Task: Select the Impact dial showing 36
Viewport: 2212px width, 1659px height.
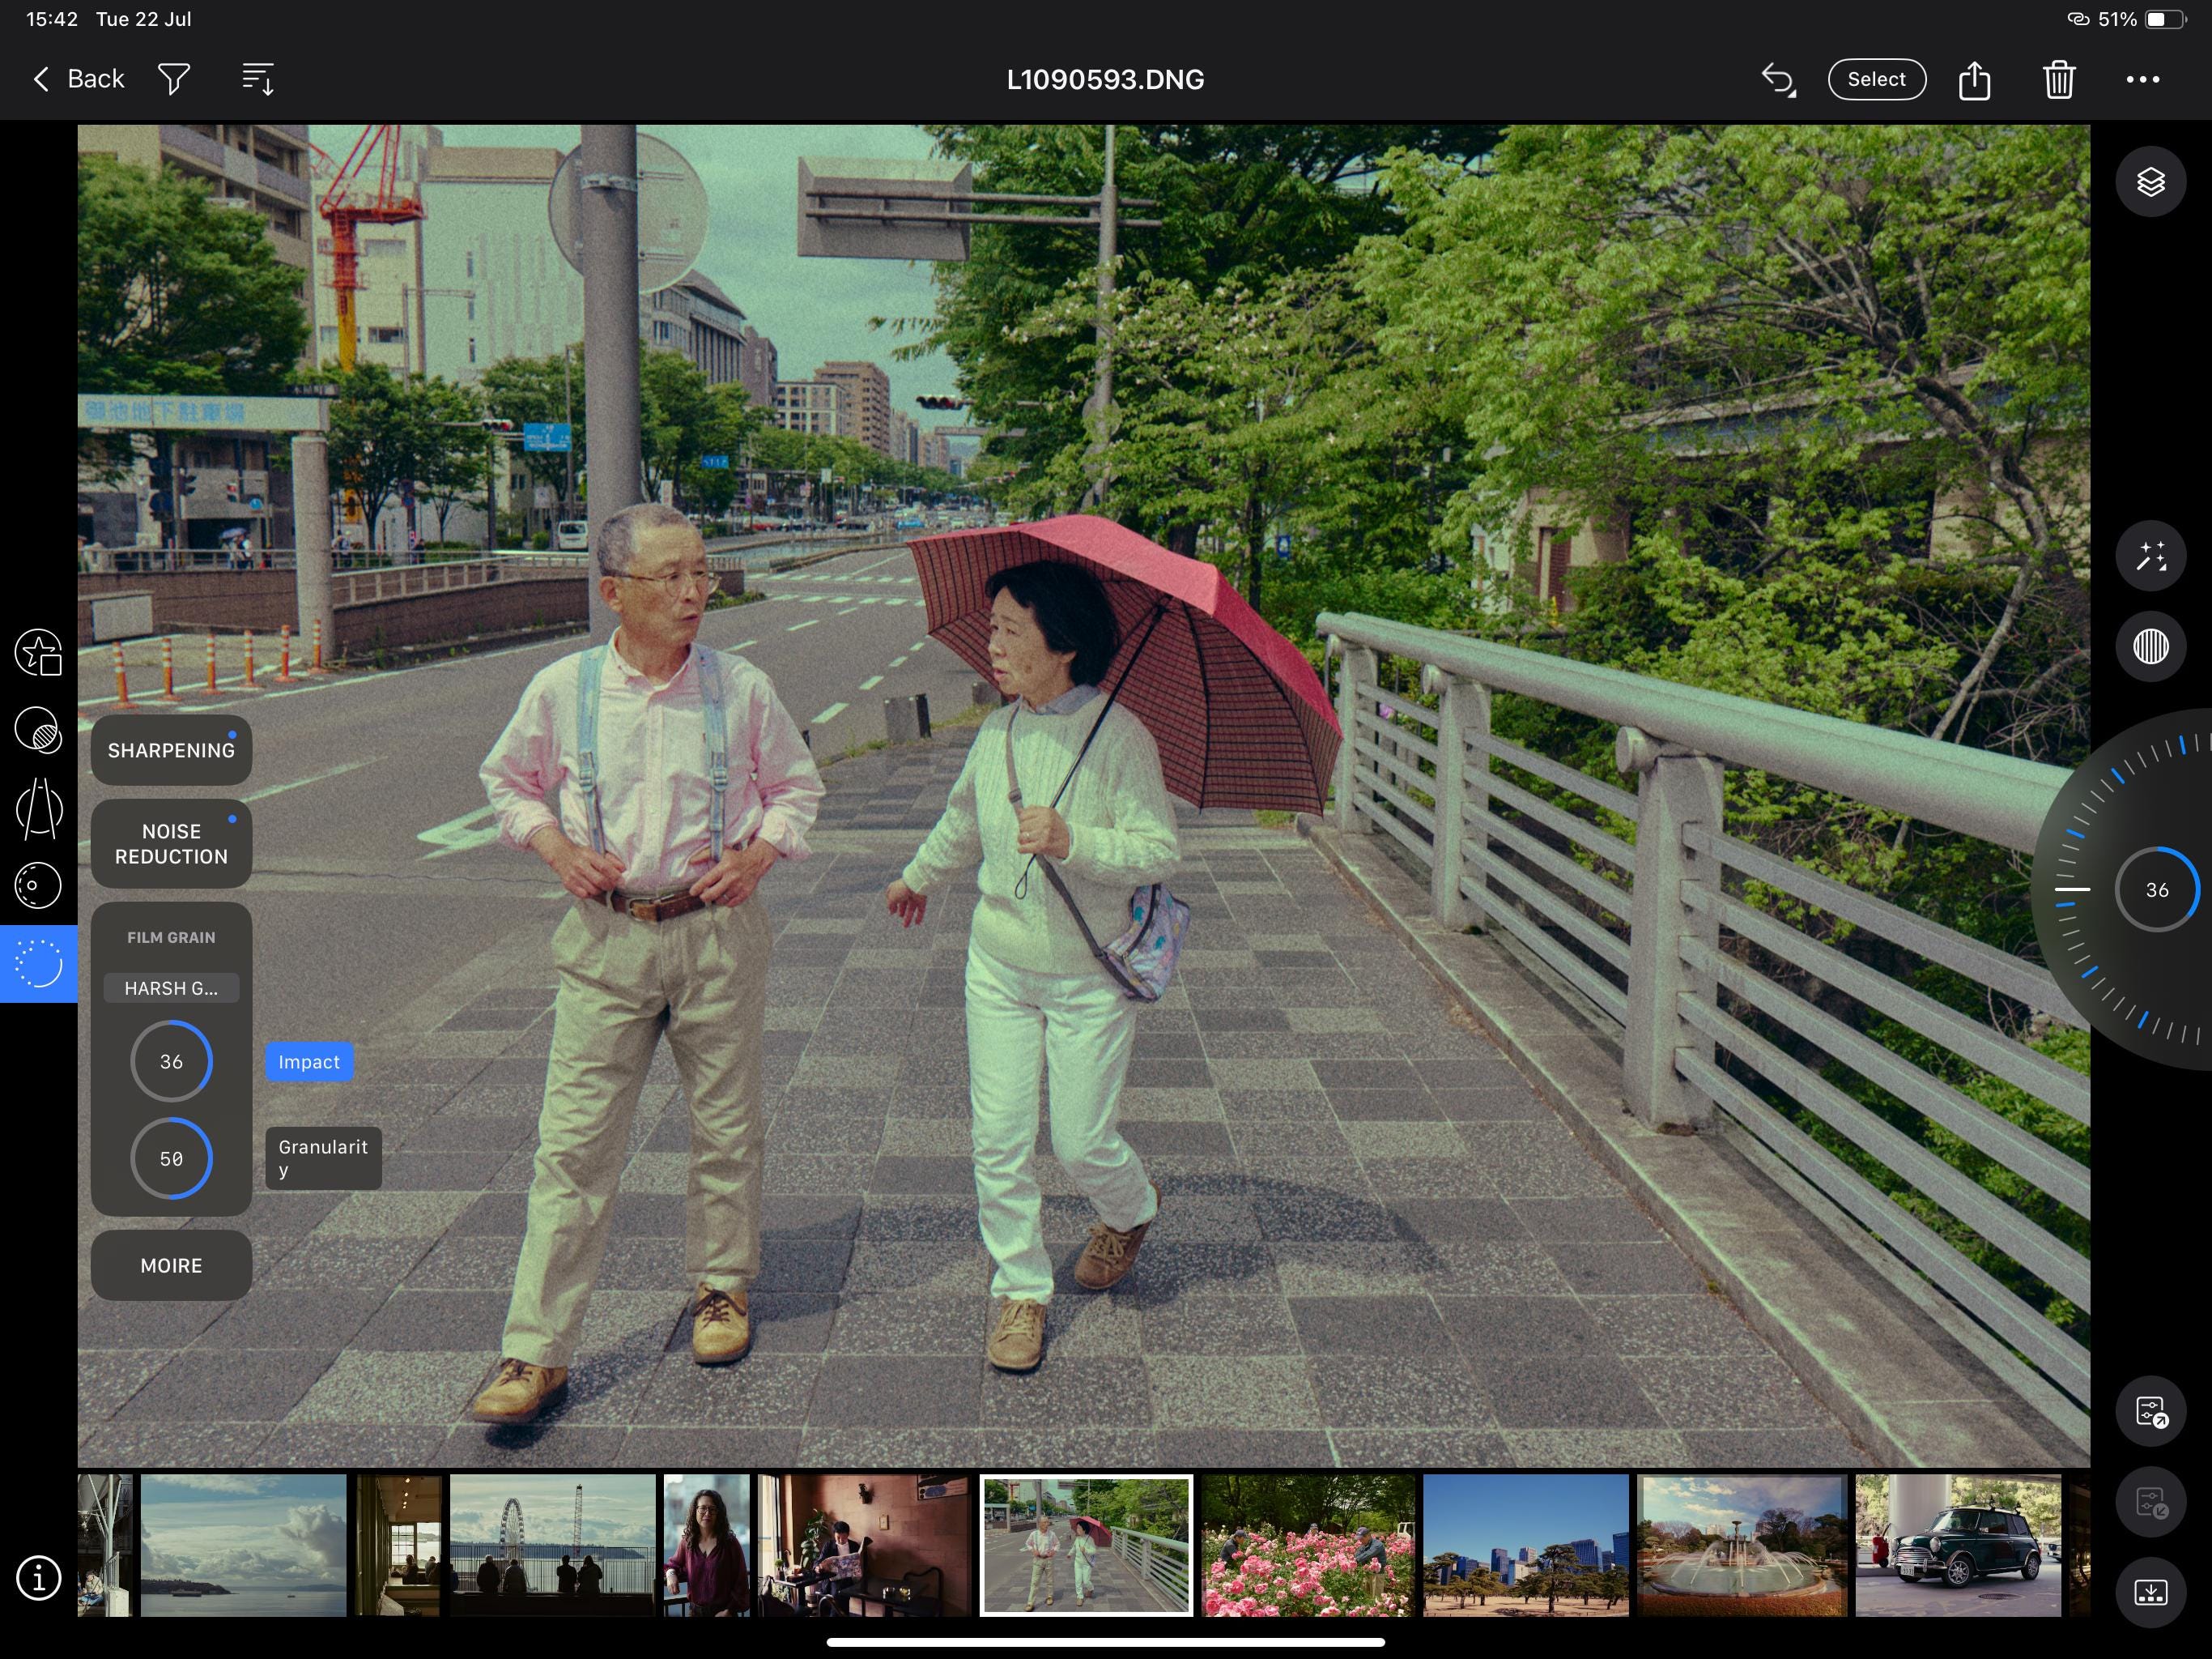Action: tap(171, 1062)
